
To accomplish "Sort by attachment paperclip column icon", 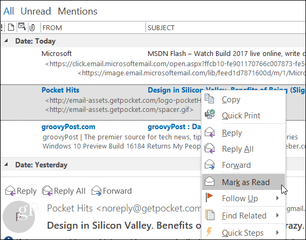I will tap(32, 27).
